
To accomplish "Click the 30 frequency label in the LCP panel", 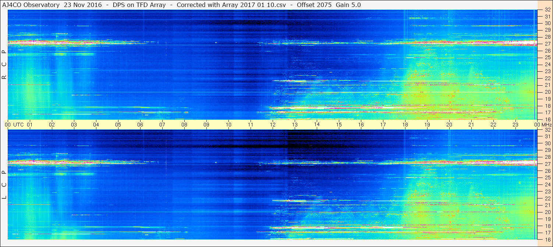I will [x=547, y=143].
